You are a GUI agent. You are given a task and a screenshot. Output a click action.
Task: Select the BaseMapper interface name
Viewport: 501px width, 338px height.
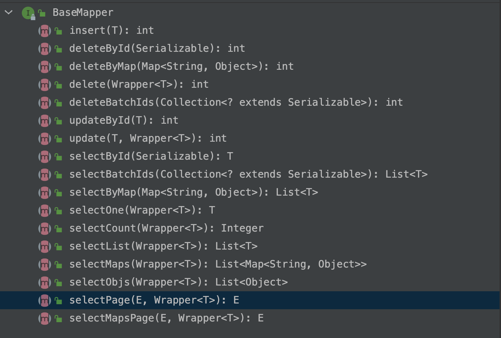click(x=83, y=13)
